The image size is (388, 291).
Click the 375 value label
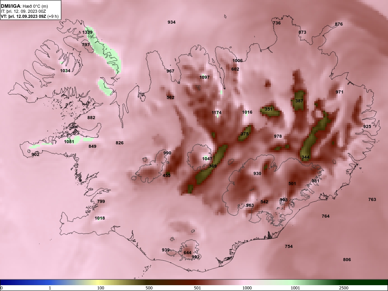coord(244,134)
